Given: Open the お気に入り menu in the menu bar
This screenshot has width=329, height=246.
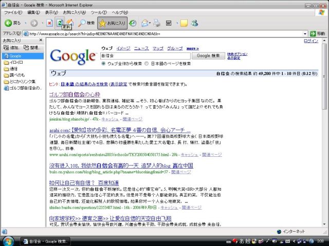Looking at the screenshot, I should tap(75, 12).
